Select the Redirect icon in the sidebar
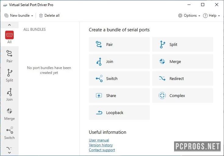 click(9, 148)
